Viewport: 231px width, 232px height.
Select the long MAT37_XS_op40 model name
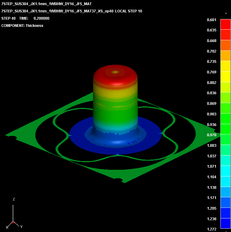tap(57, 11)
